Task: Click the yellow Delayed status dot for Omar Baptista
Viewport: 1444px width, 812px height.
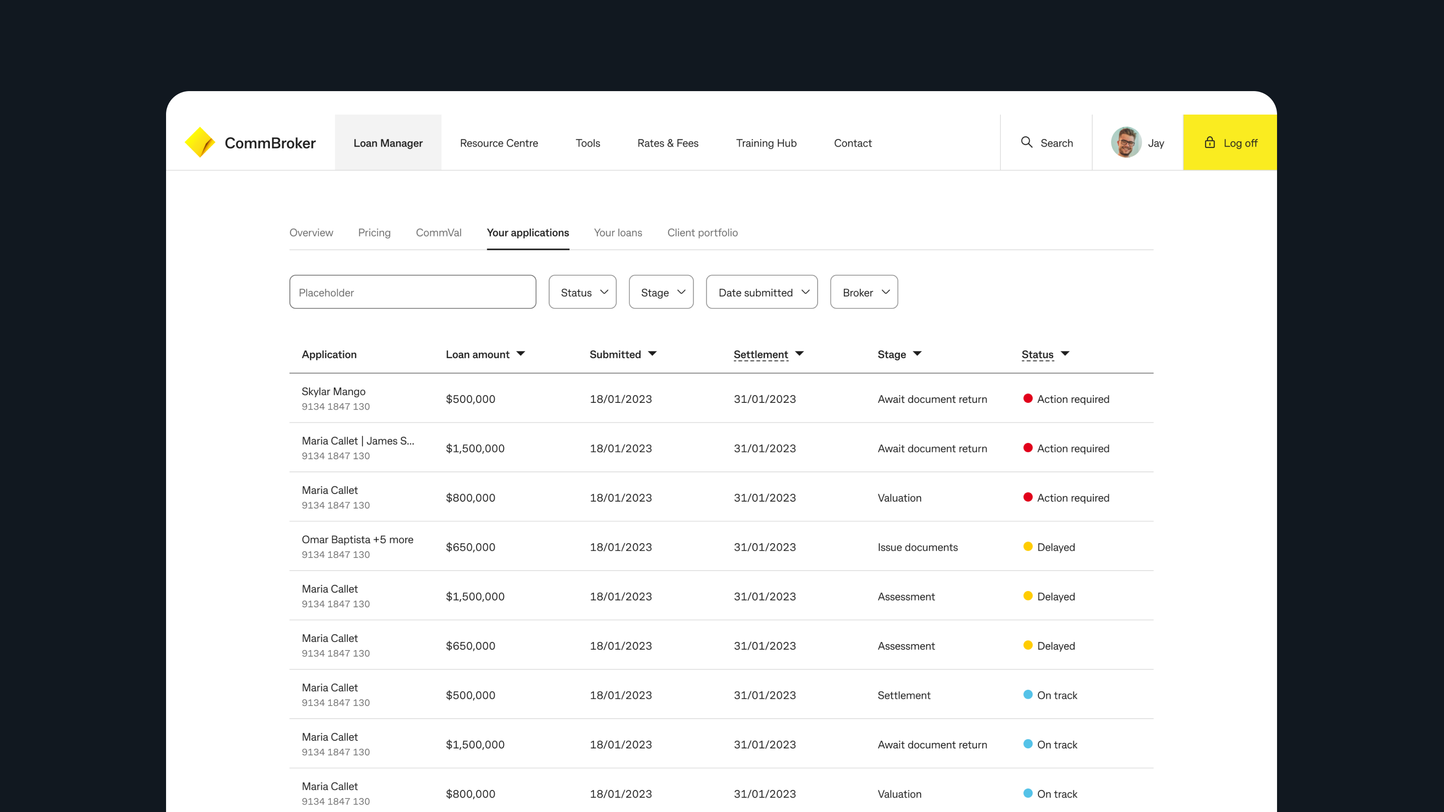Action: pos(1027,546)
